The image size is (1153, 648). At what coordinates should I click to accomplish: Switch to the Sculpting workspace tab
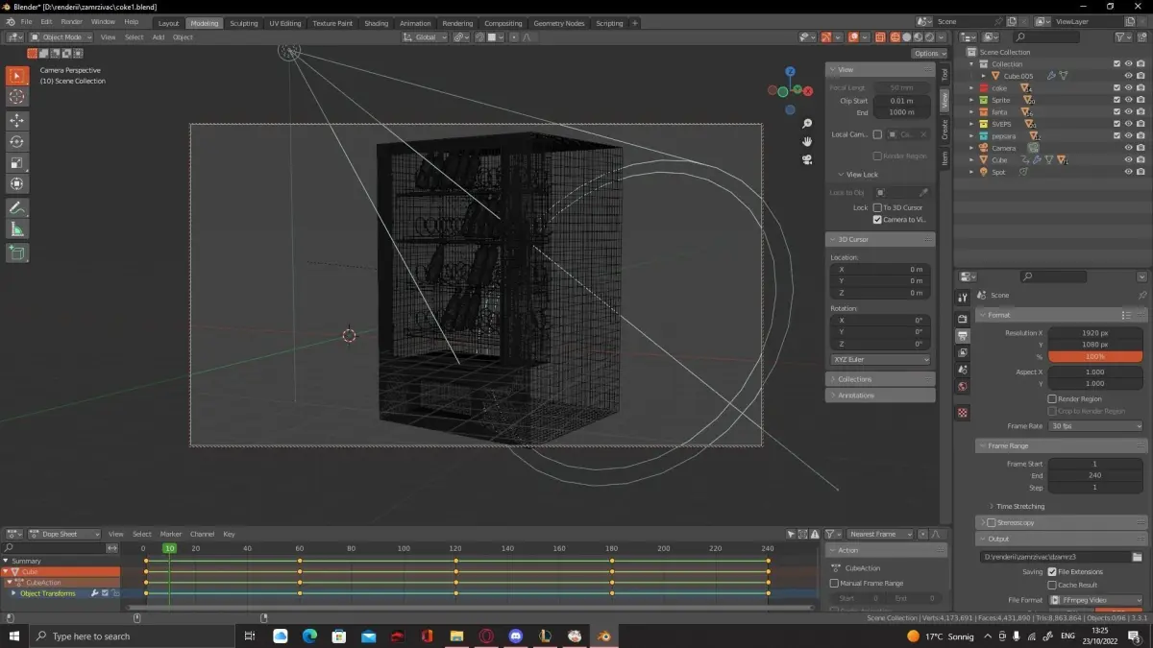pyautogui.click(x=244, y=23)
